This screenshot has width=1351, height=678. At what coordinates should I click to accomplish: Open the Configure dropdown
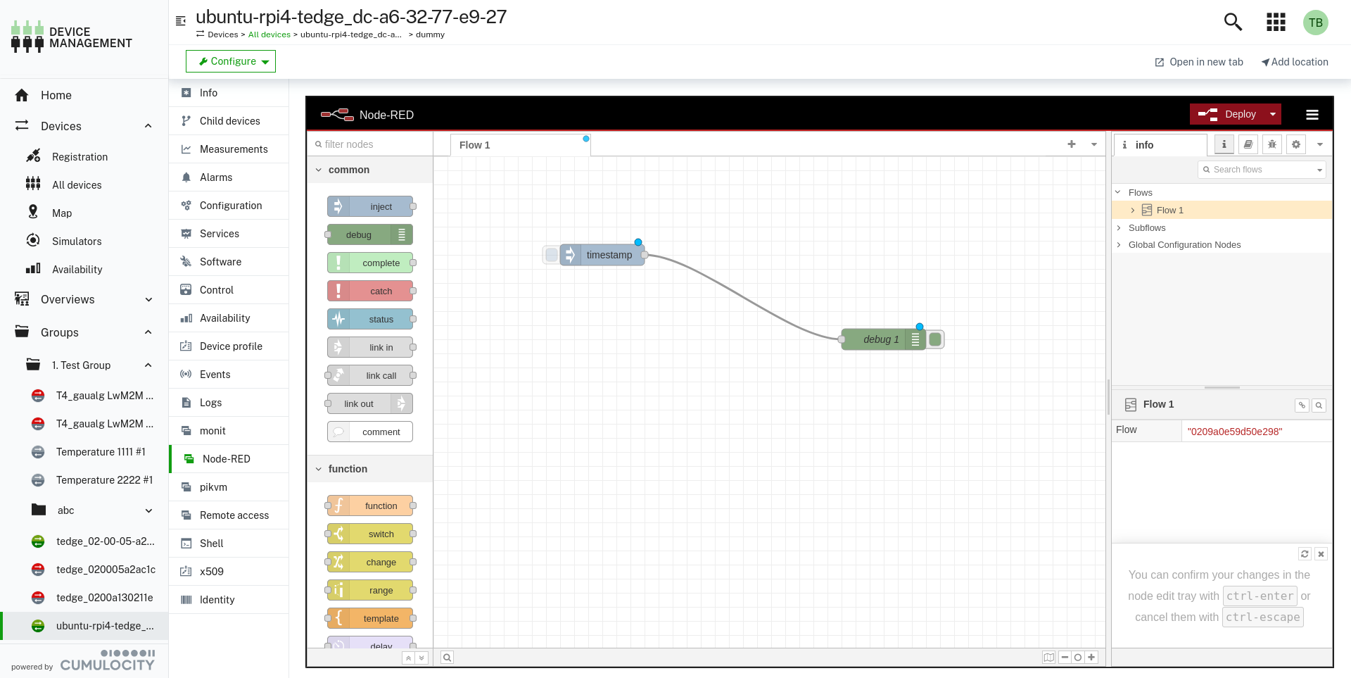231,61
